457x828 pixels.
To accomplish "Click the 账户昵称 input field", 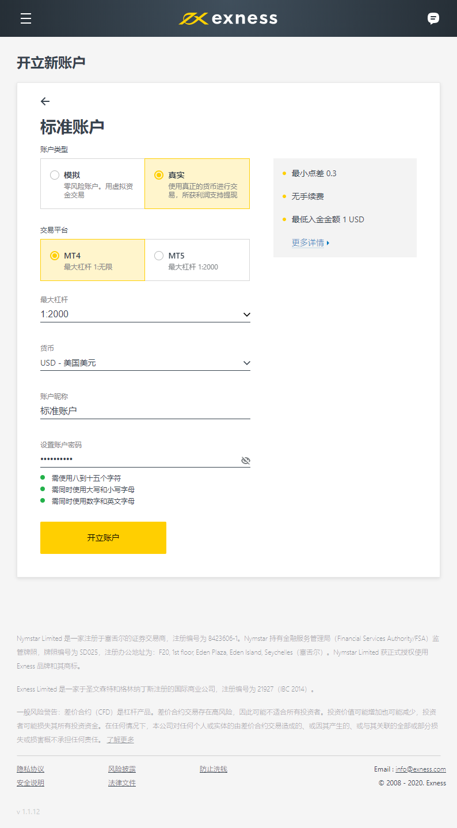I will [x=145, y=411].
